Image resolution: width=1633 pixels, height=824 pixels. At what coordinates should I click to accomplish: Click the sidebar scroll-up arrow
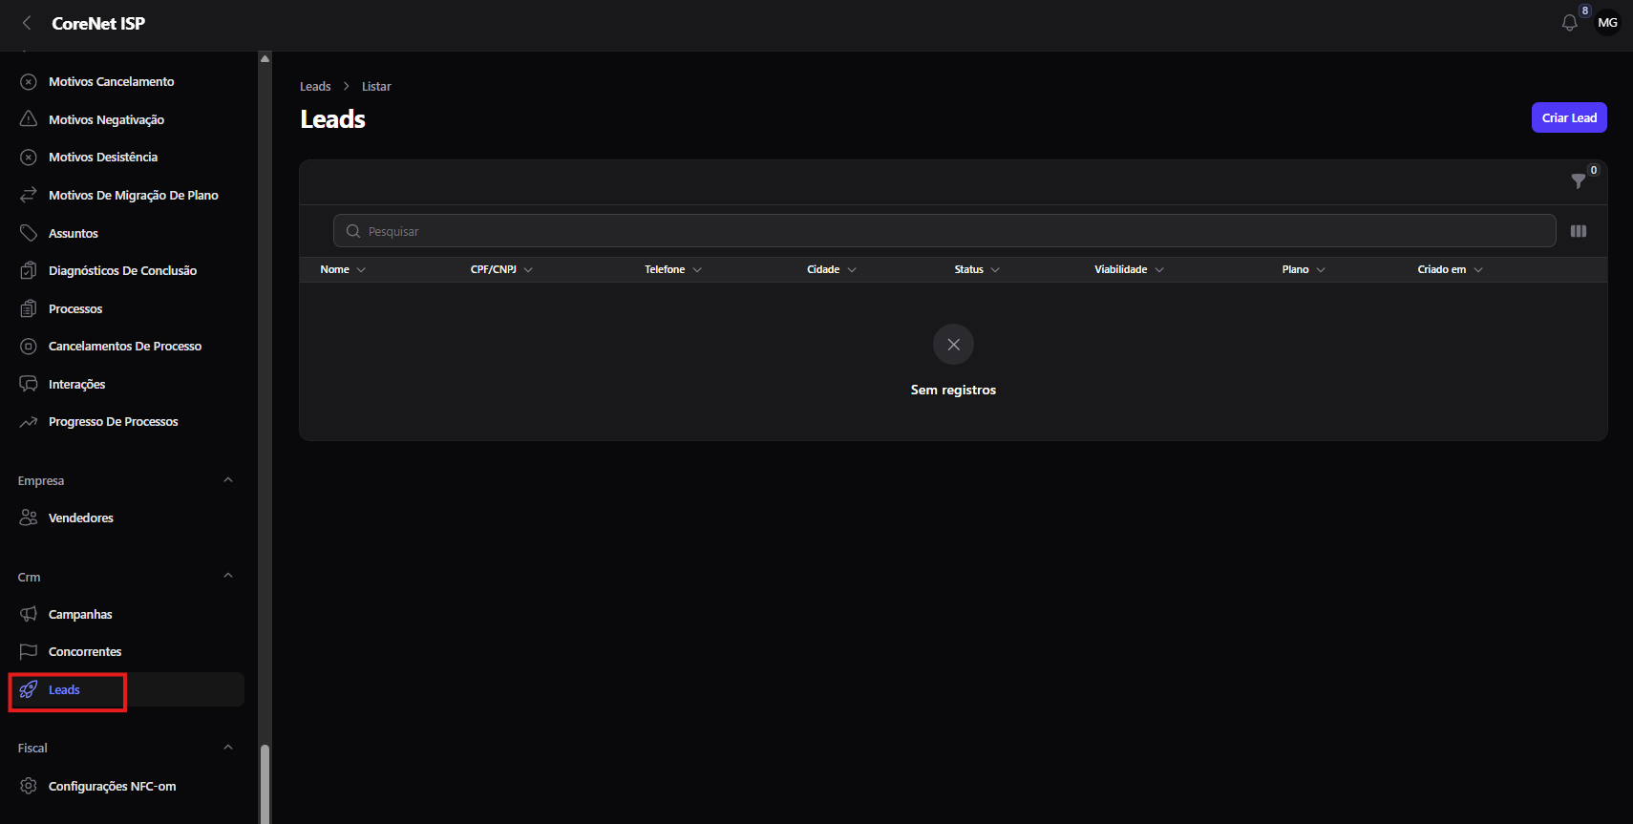(265, 58)
